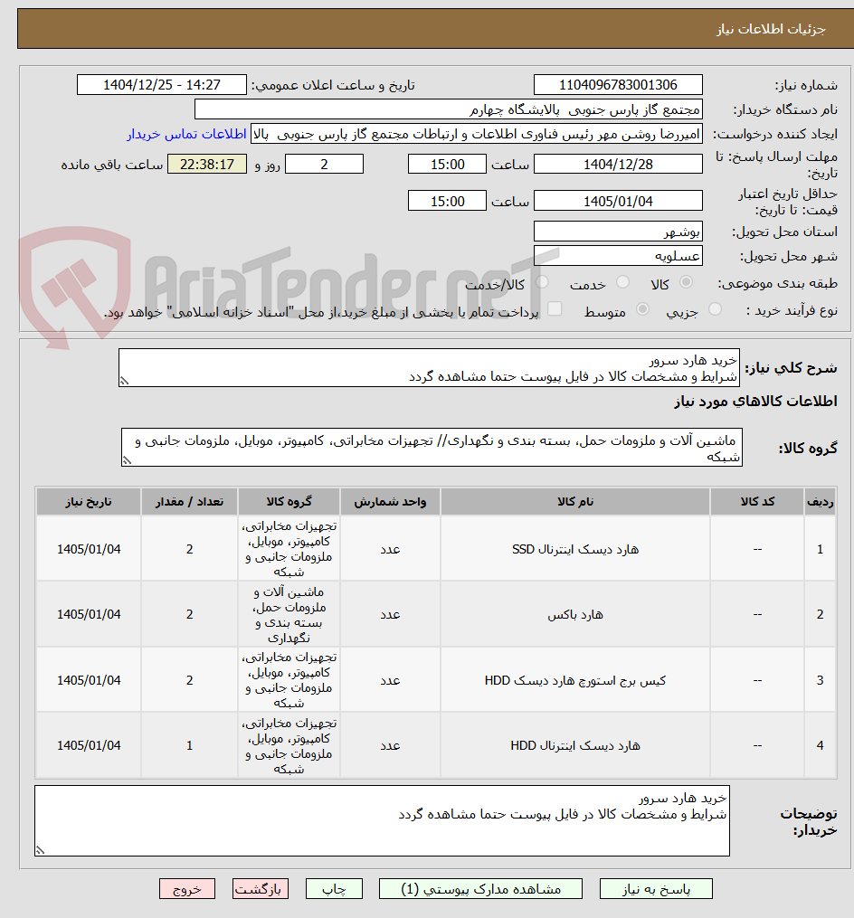
Task: Click کیس برج استورج هارد دیسک HDD item
Action: pyautogui.click(x=575, y=680)
